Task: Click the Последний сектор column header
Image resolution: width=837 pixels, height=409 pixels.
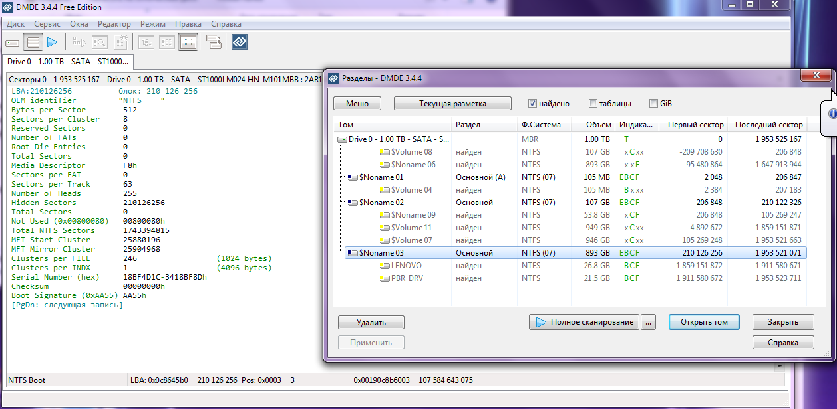Action: (766, 125)
